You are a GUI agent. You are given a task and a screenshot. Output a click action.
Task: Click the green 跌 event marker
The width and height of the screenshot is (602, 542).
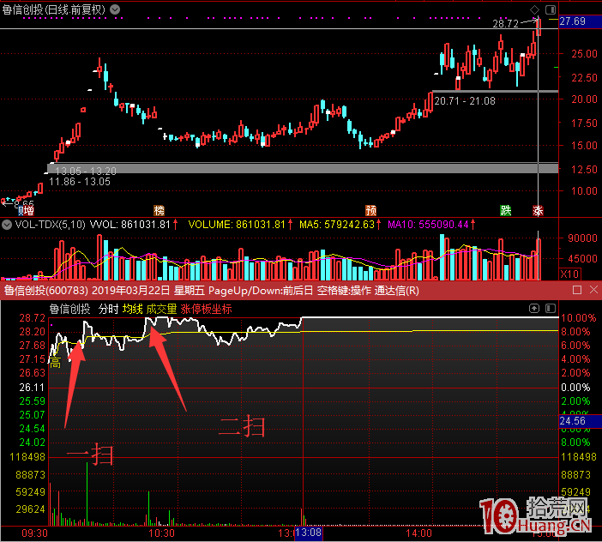point(506,210)
